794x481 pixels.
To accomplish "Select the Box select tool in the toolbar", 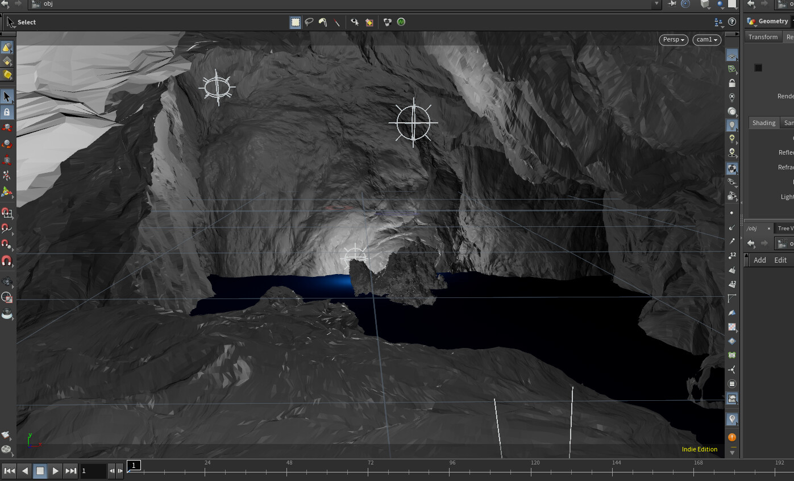I will pyautogui.click(x=296, y=22).
